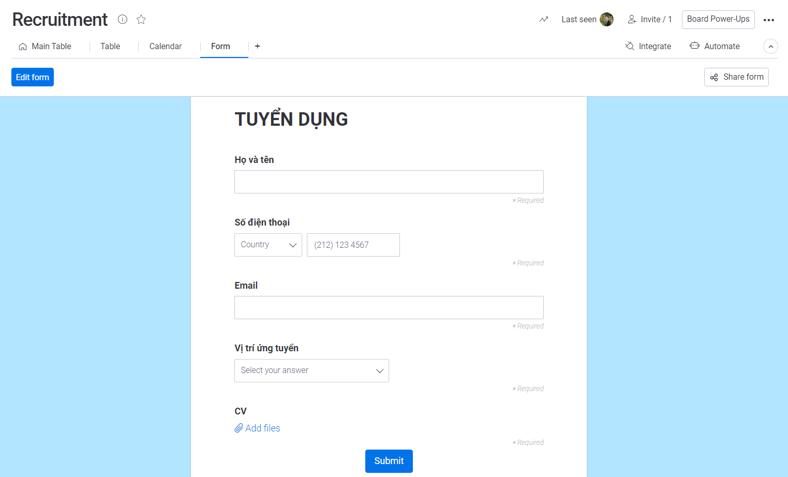Open the board options three-dot menu

pyautogui.click(x=769, y=20)
